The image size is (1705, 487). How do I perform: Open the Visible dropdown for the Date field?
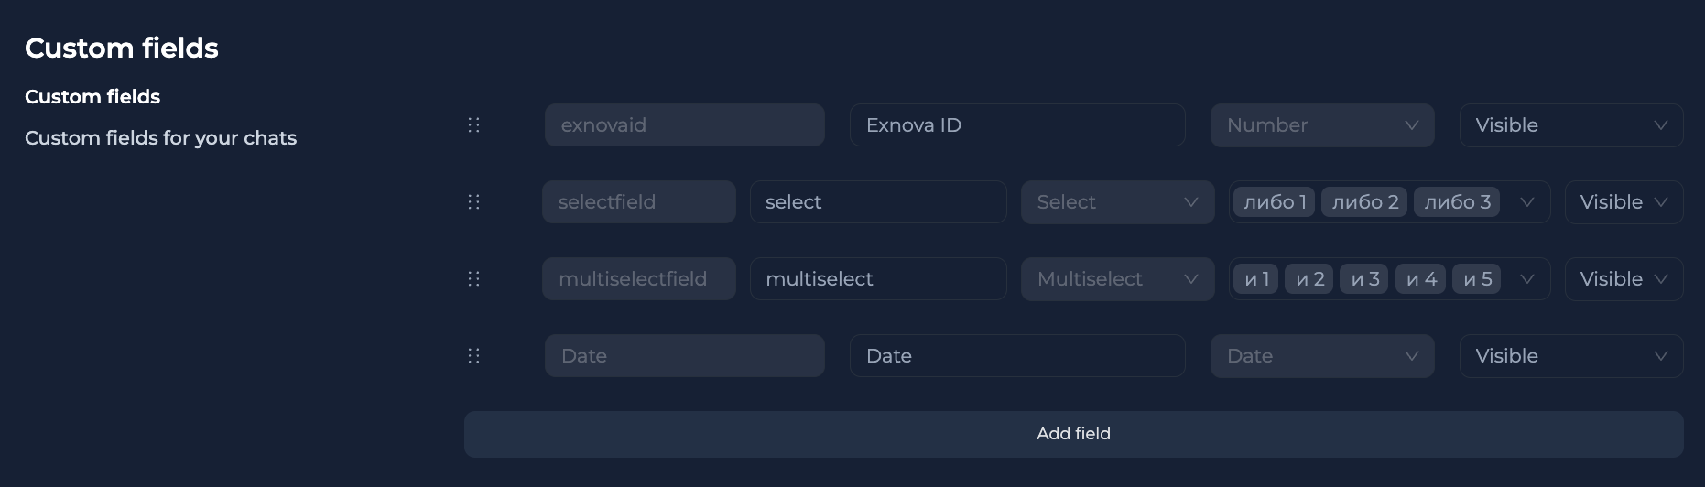coord(1570,356)
